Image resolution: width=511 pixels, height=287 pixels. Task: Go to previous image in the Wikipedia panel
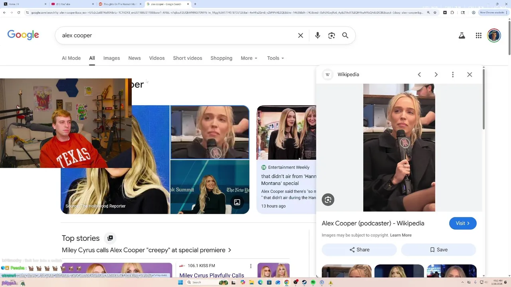click(x=419, y=75)
